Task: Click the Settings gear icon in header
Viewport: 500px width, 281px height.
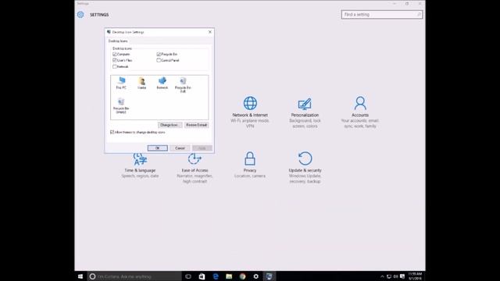Action: coord(80,15)
